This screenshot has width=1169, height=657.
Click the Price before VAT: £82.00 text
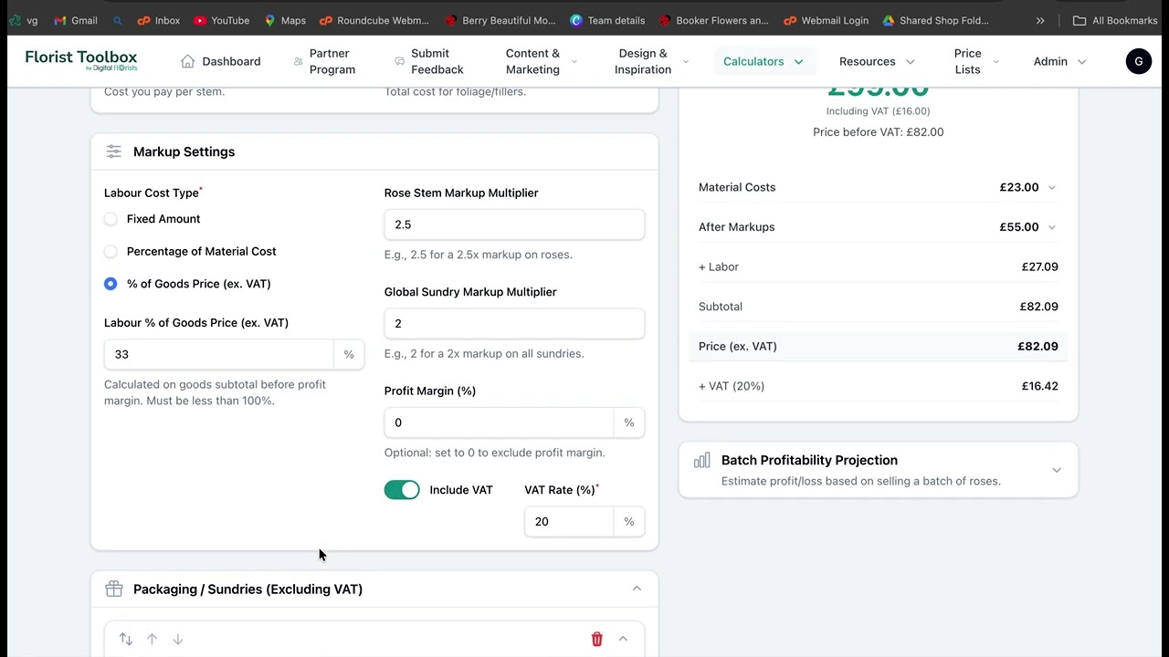point(879,132)
